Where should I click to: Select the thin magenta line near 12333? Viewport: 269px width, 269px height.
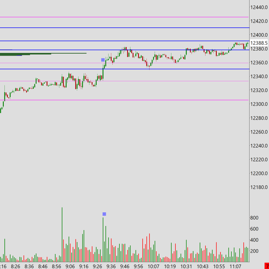point(124,81)
